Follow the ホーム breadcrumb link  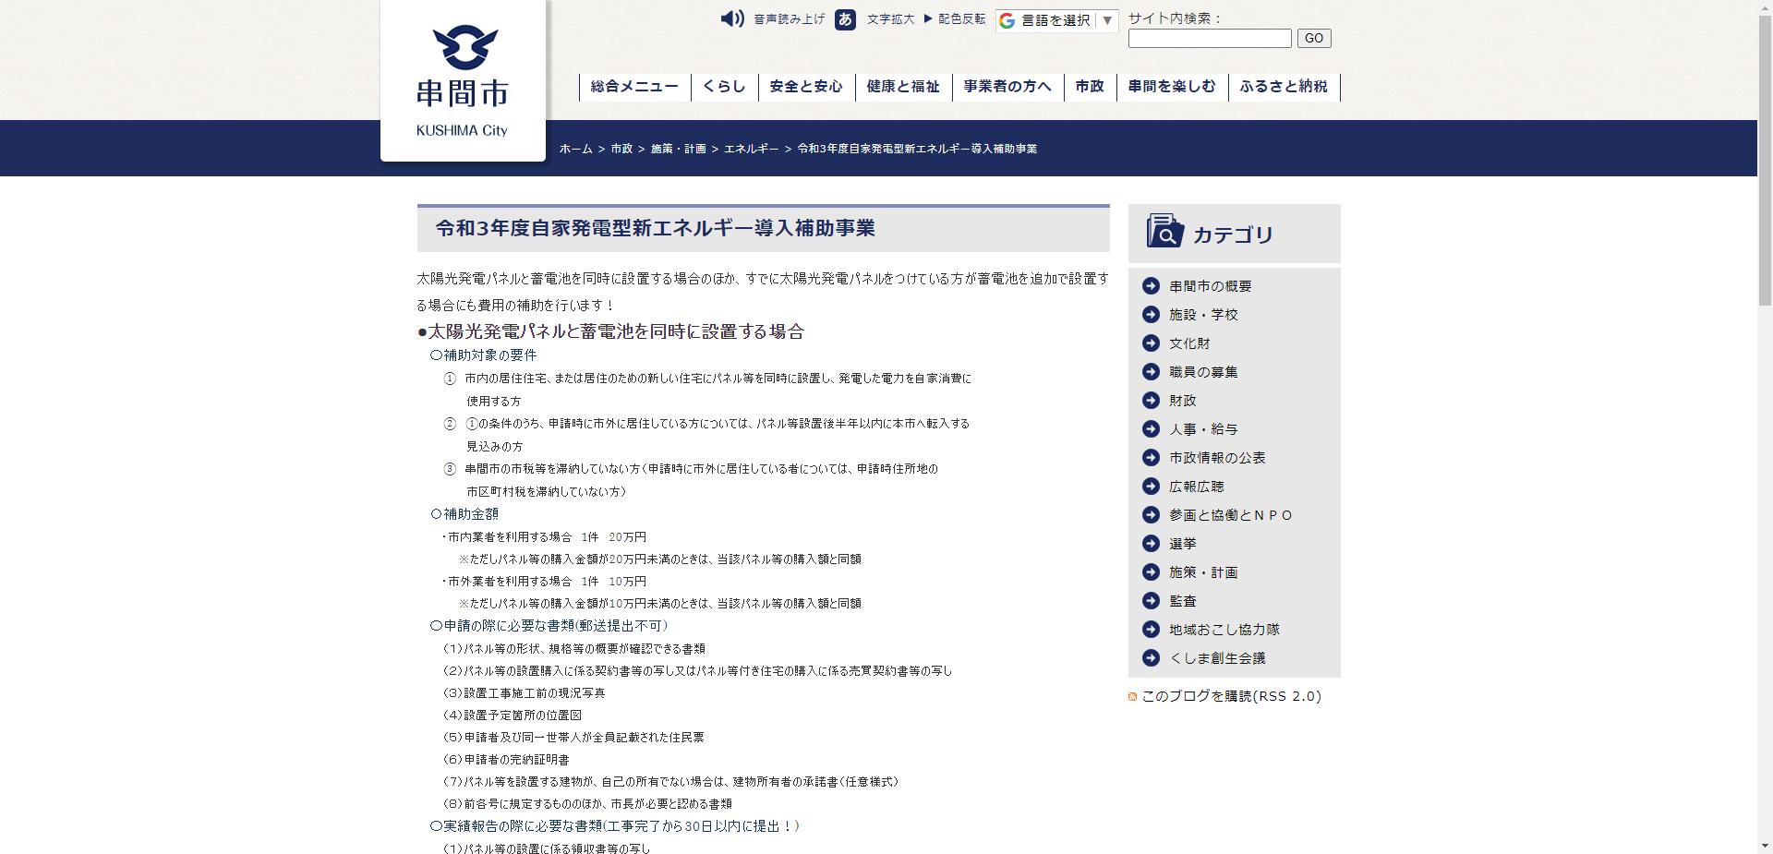click(576, 148)
